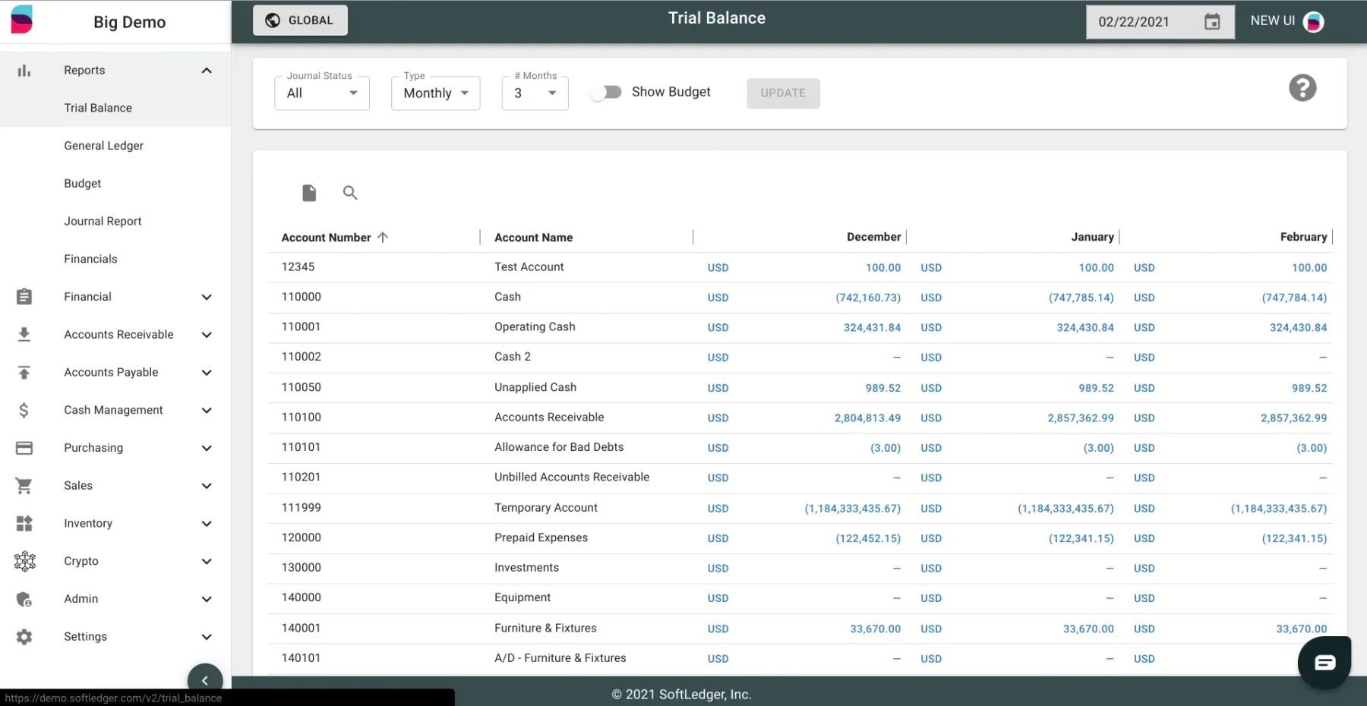Switch to NEW UI
1367x706 pixels.
tap(1273, 21)
